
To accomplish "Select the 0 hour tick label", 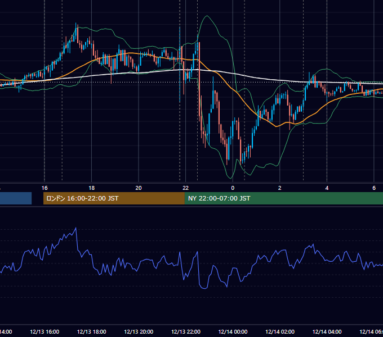I will 233,188.
